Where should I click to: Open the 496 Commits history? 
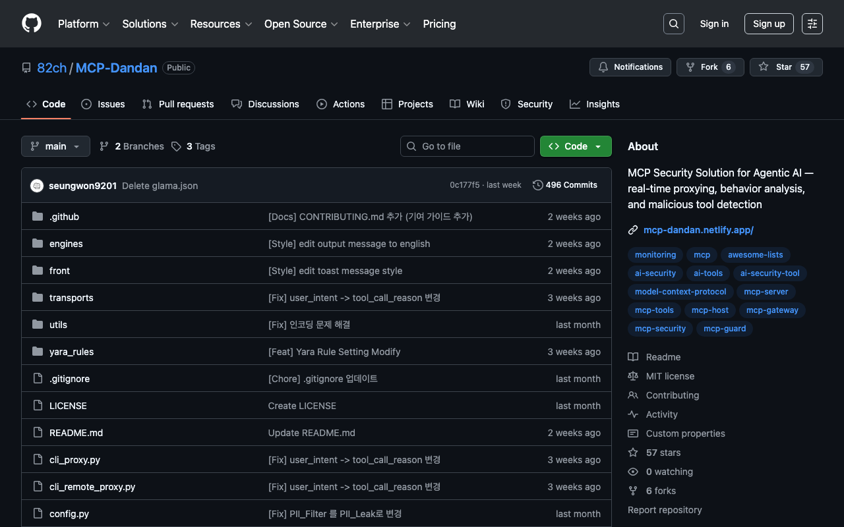coord(565,185)
